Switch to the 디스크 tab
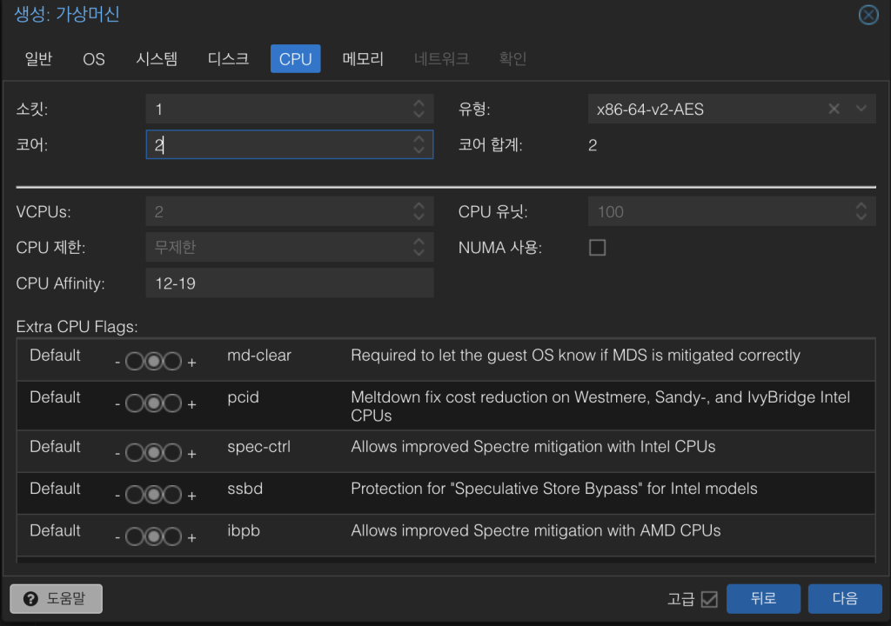Viewport: 891px width, 626px height. 228,58
